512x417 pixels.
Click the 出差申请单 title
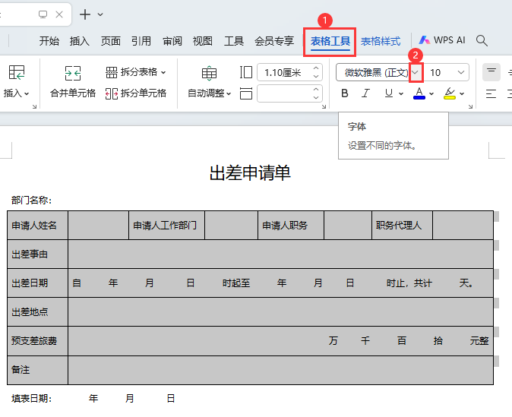click(250, 172)
